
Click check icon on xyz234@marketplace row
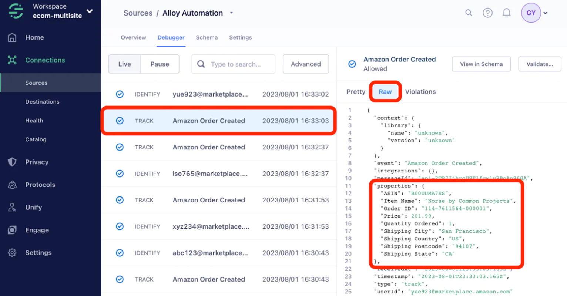[120, 226]
